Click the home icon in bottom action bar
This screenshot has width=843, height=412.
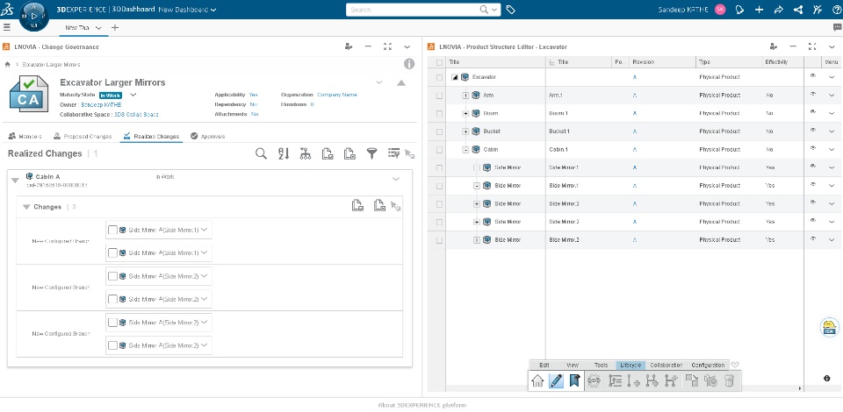[537, 381]
